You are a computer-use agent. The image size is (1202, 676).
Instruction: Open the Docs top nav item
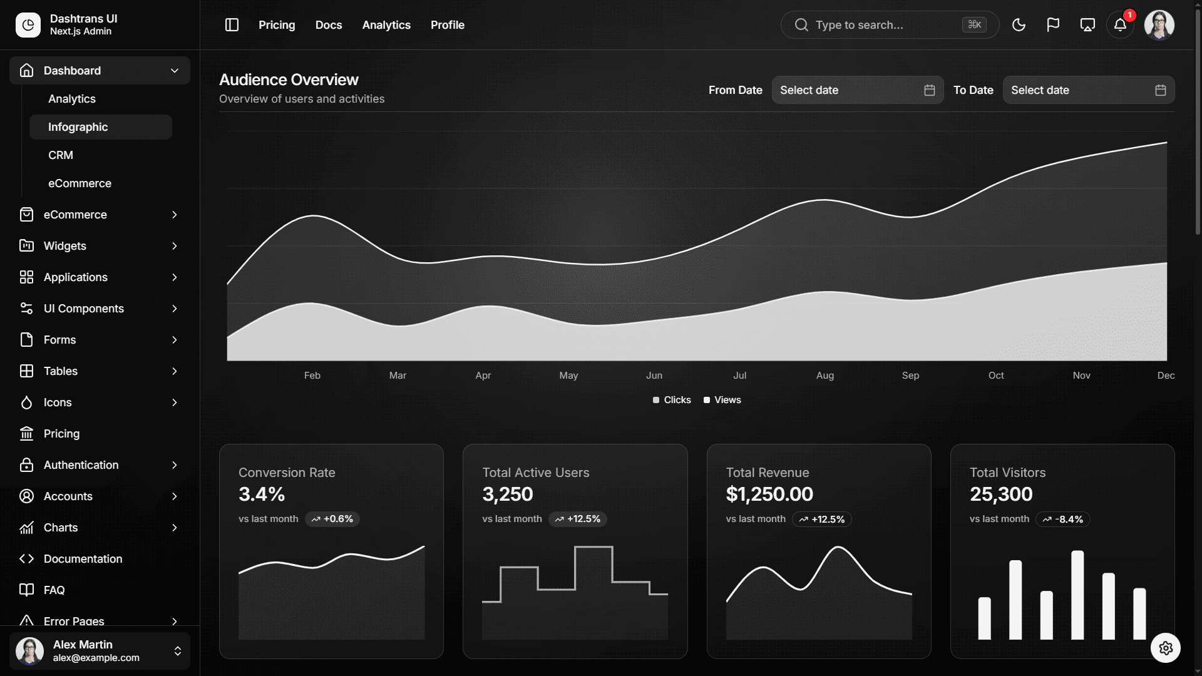point(329,25)
